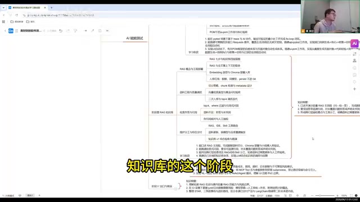Open help via bottom-right round icon
360x202 pixels.
point(356,196)
